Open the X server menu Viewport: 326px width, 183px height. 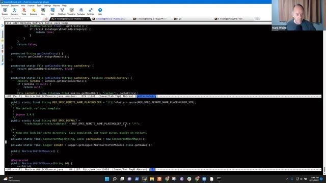31,6
